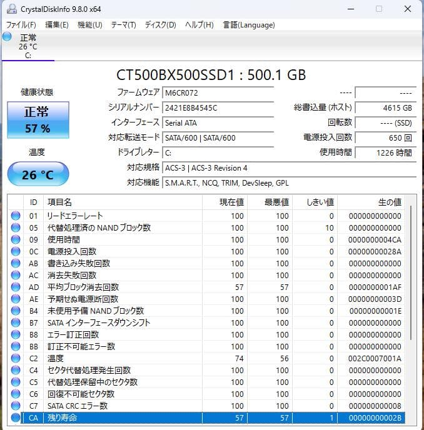The height and width of the screenshot is (430, 424).
Task: Click the transfer mode field SATA/600 | SATA/600
Action: click(218, 137)
